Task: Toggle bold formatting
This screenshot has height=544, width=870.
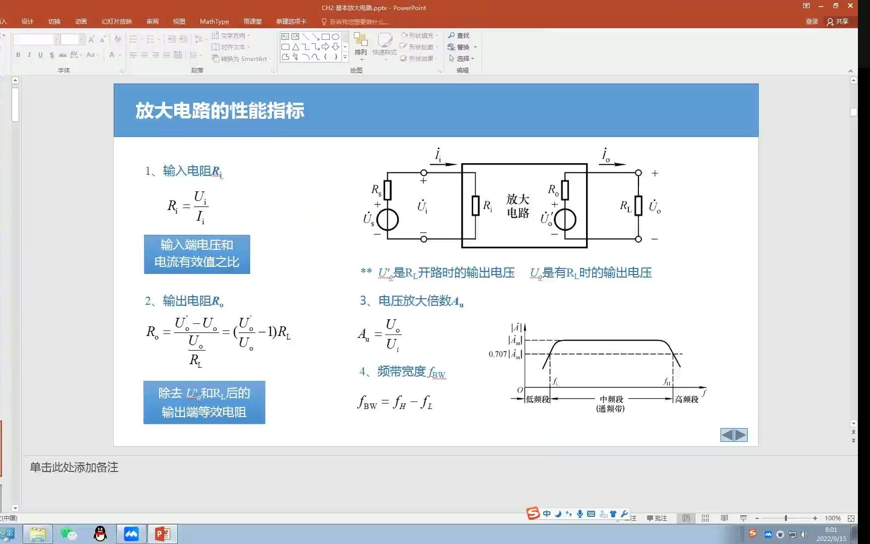Action: [18, 54]
